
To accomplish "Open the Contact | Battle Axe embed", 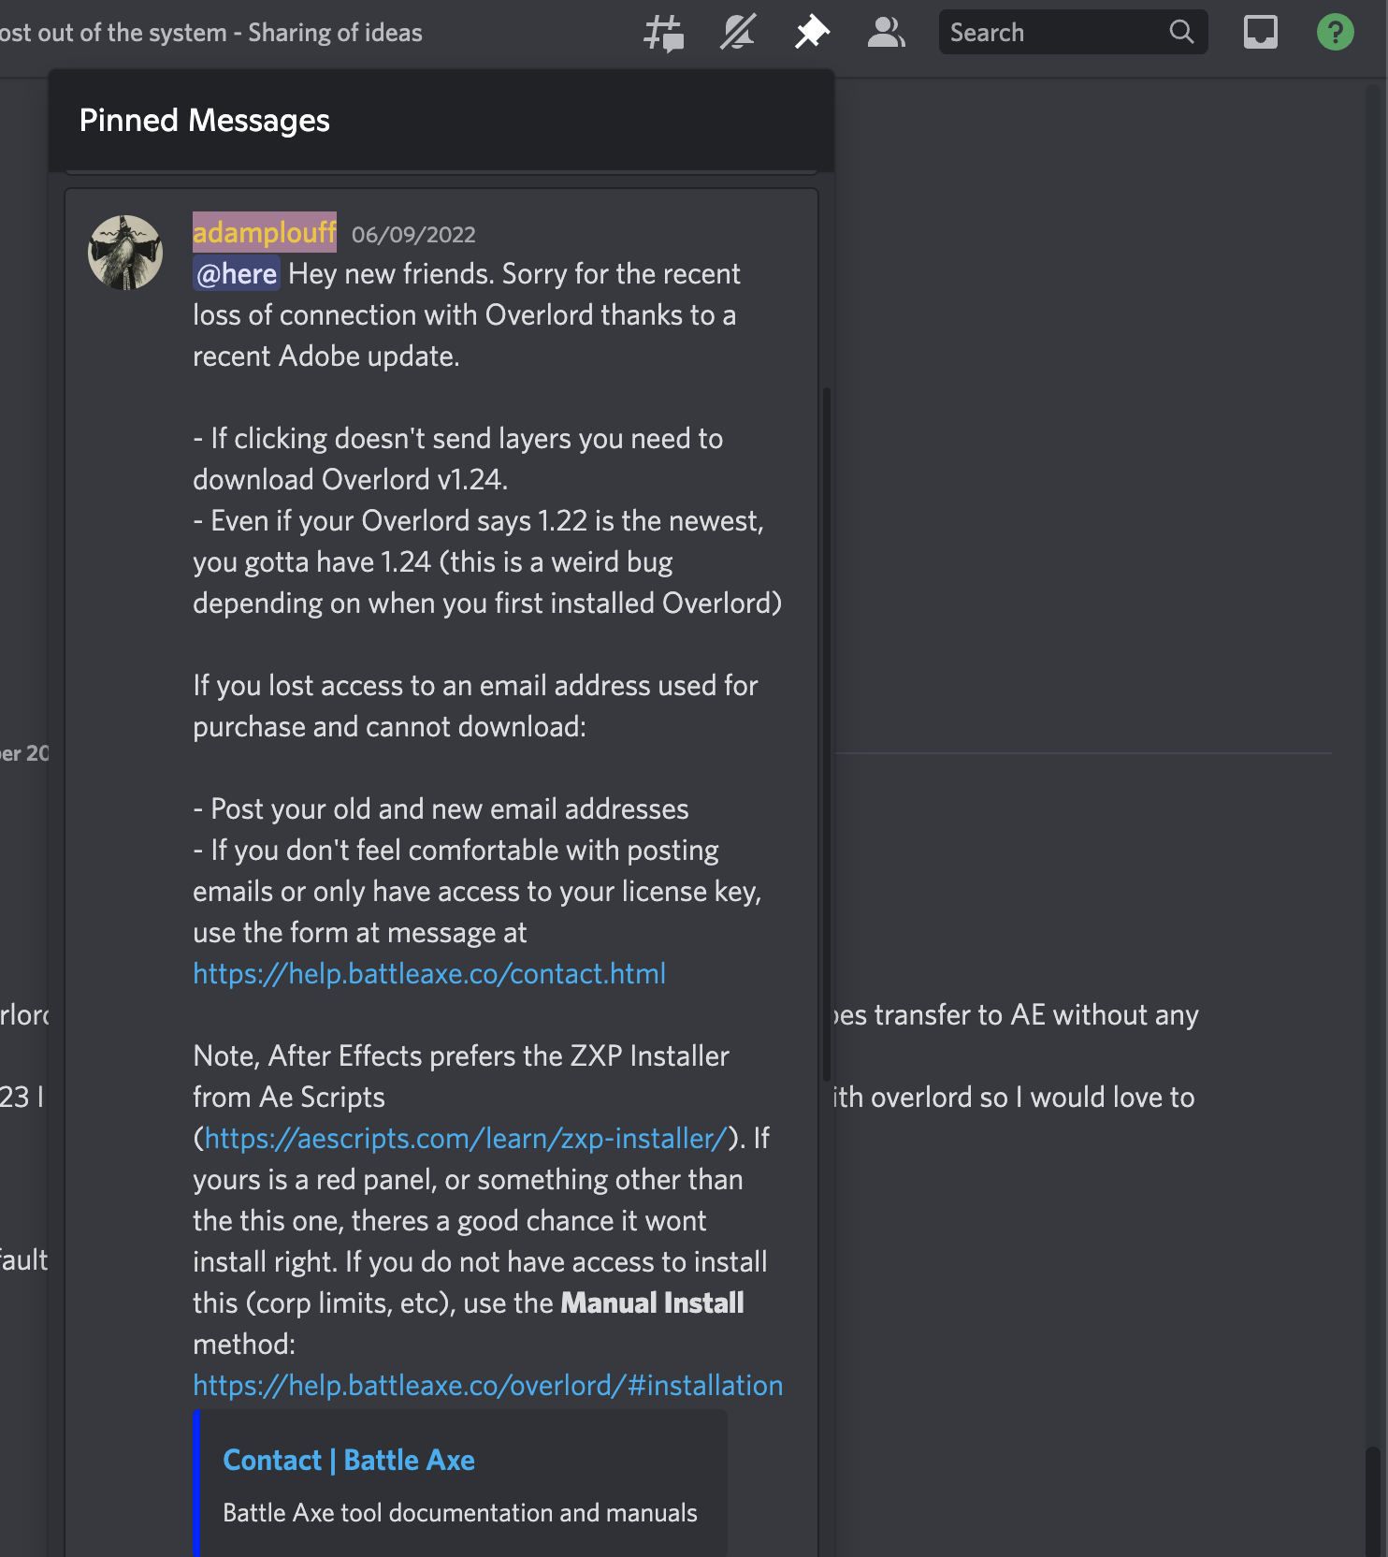I will (x=348, y=1460).
